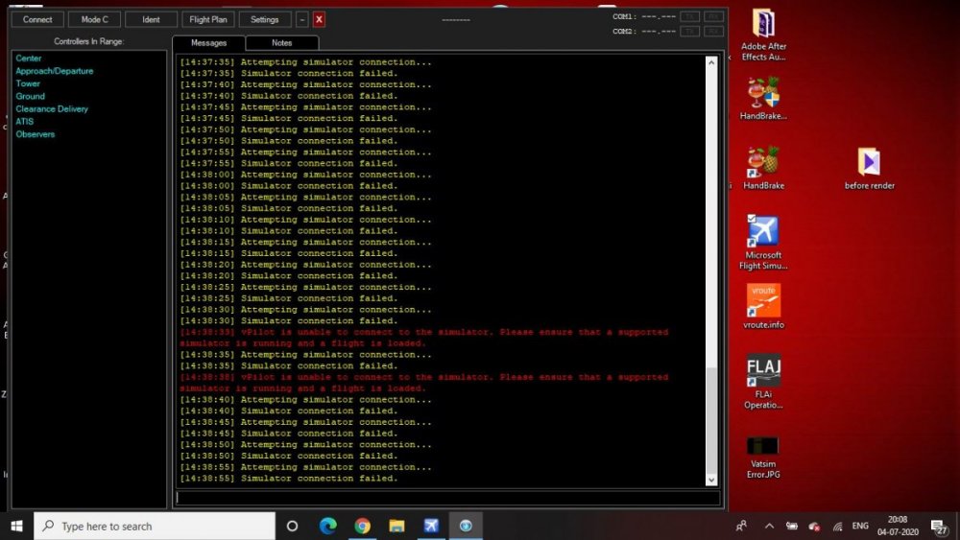Toggle the COM1 TX indicator
The width and height of the screenshot is (960, 540).
[x=688, y=16]
